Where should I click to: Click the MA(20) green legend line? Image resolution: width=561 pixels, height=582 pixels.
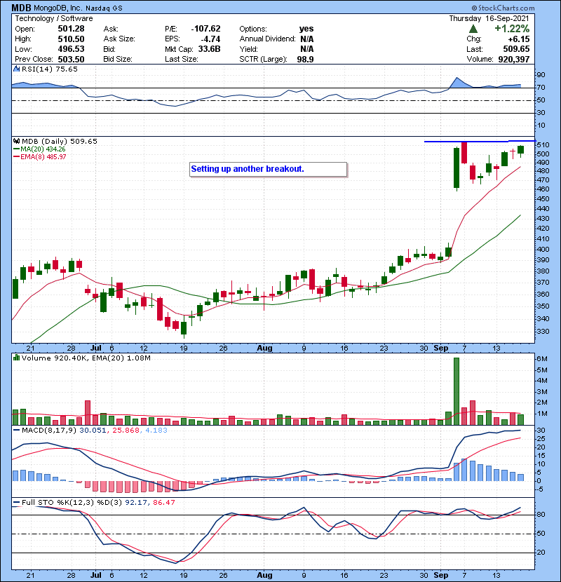point(16,149)
